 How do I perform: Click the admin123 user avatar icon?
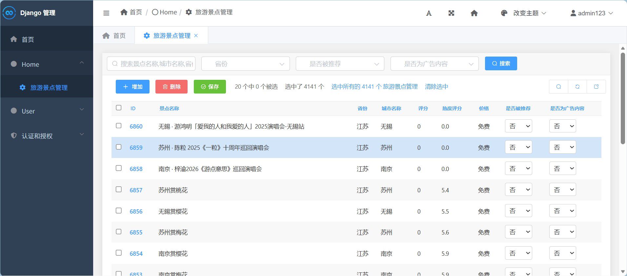tap(573, 13)
